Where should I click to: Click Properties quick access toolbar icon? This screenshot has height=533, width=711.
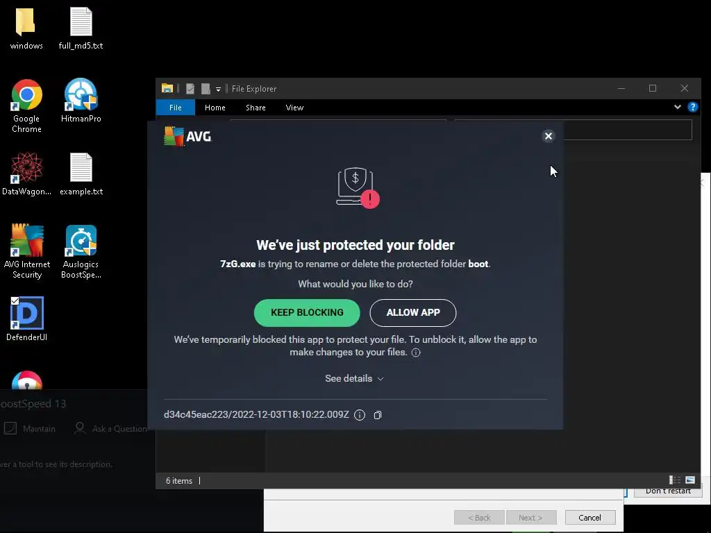[190, 88]
